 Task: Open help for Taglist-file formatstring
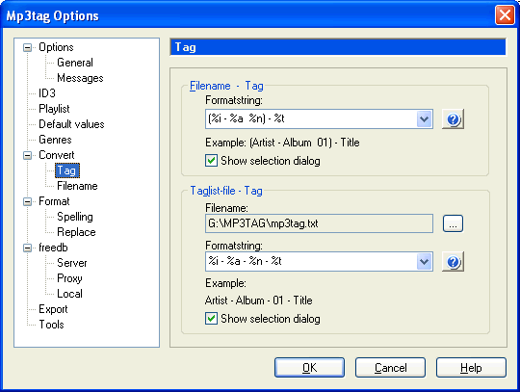coord(453,262)
